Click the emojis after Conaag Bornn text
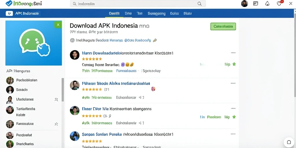This screenshot has width=296, height=148. [x=127, y=65]
